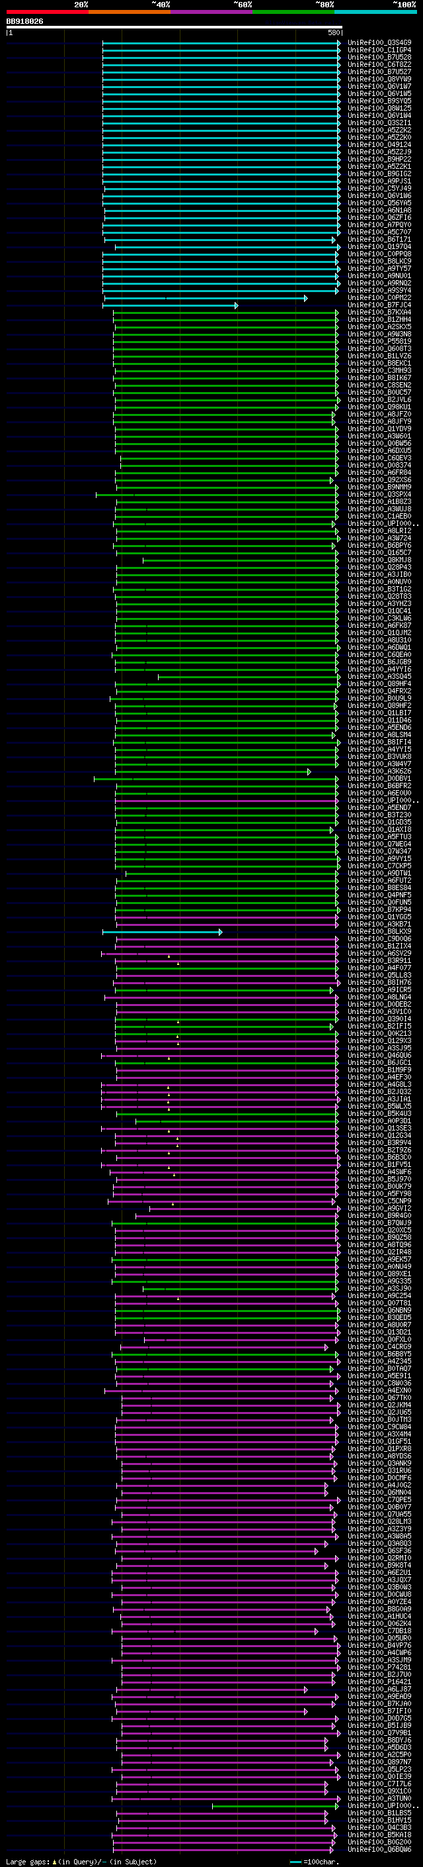Select hit label UniRef100_Q129X3
Image resolution: width=423 pixels, height=1867 pixels.
(379, 1040)
